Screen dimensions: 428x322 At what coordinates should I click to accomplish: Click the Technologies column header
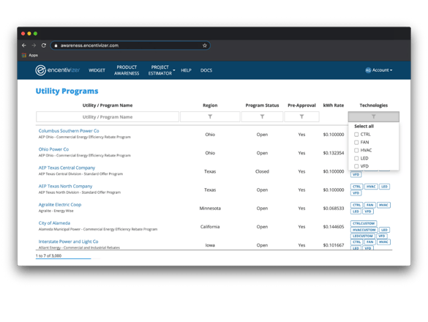pyautogui.click(x=373, y=105)
